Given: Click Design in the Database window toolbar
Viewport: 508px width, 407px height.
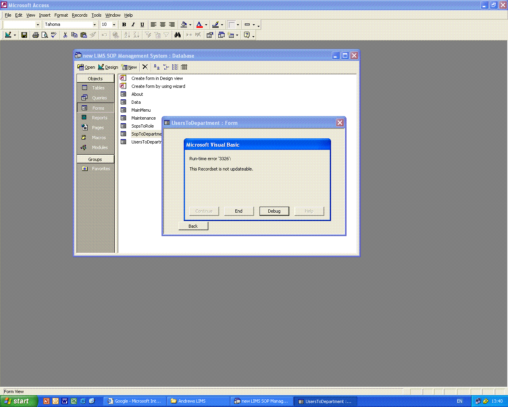Looking at the screenshot, I should 108,67.
